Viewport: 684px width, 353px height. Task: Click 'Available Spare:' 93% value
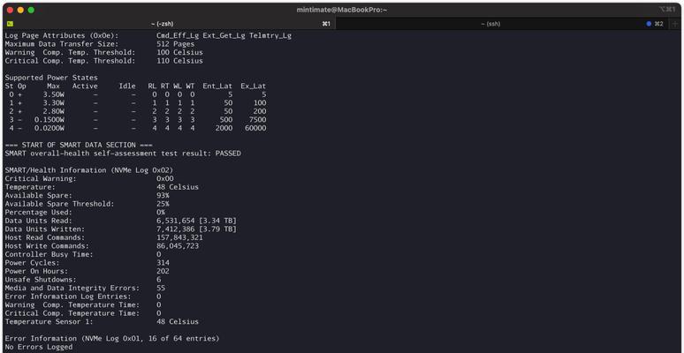163,195
